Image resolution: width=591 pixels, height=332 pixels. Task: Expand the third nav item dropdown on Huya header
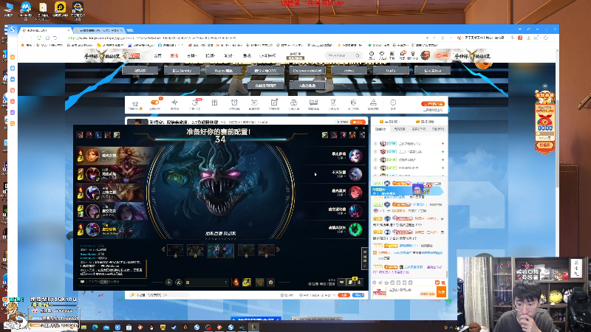[x=191, y=56]
